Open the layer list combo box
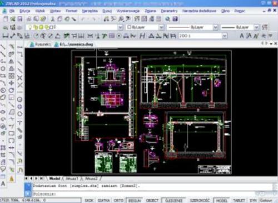The image size is (278, 203). pyautogui.click(x=74, y=27)
